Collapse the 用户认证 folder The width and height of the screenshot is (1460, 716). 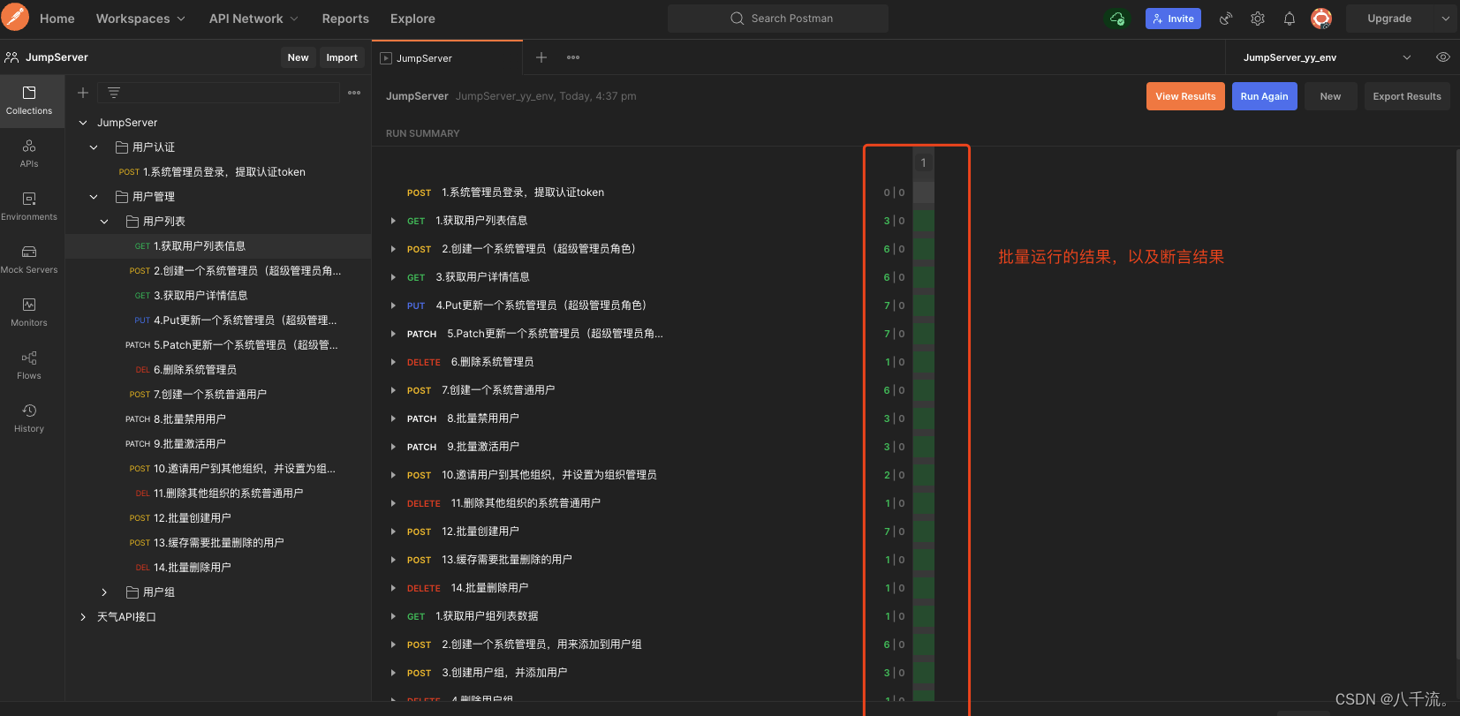94,147
